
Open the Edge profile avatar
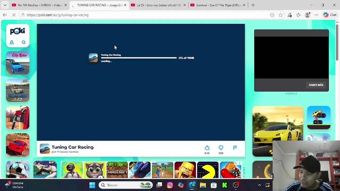tap(308, 15)
